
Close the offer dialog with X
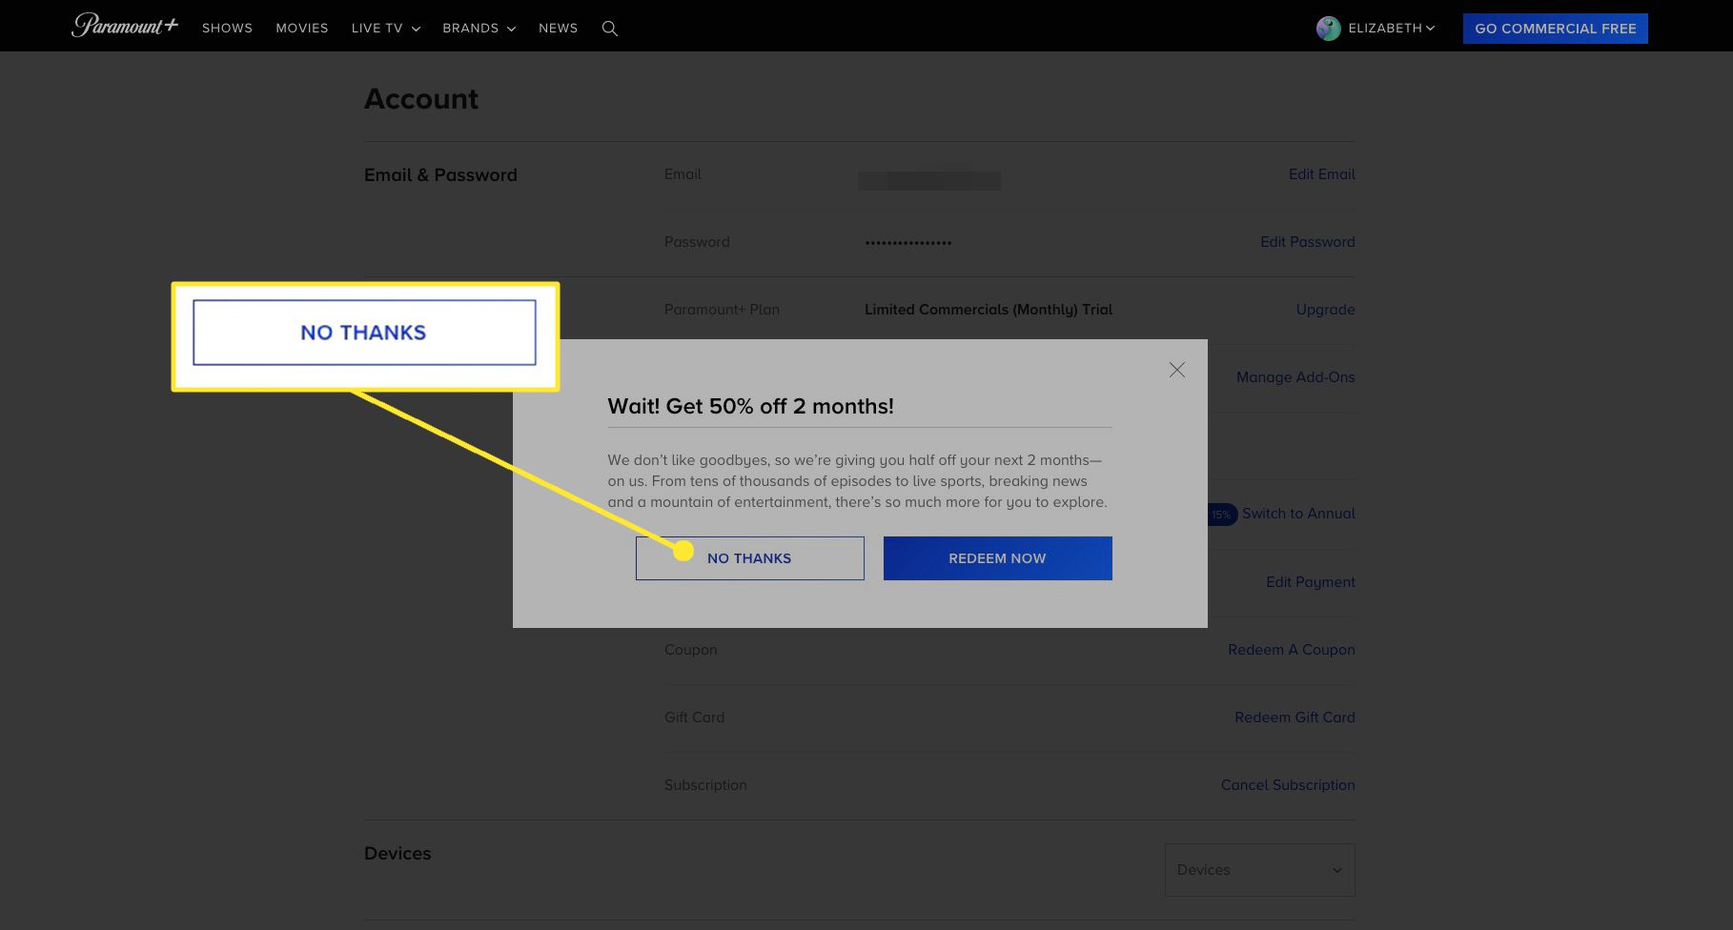coord(1177,370)
